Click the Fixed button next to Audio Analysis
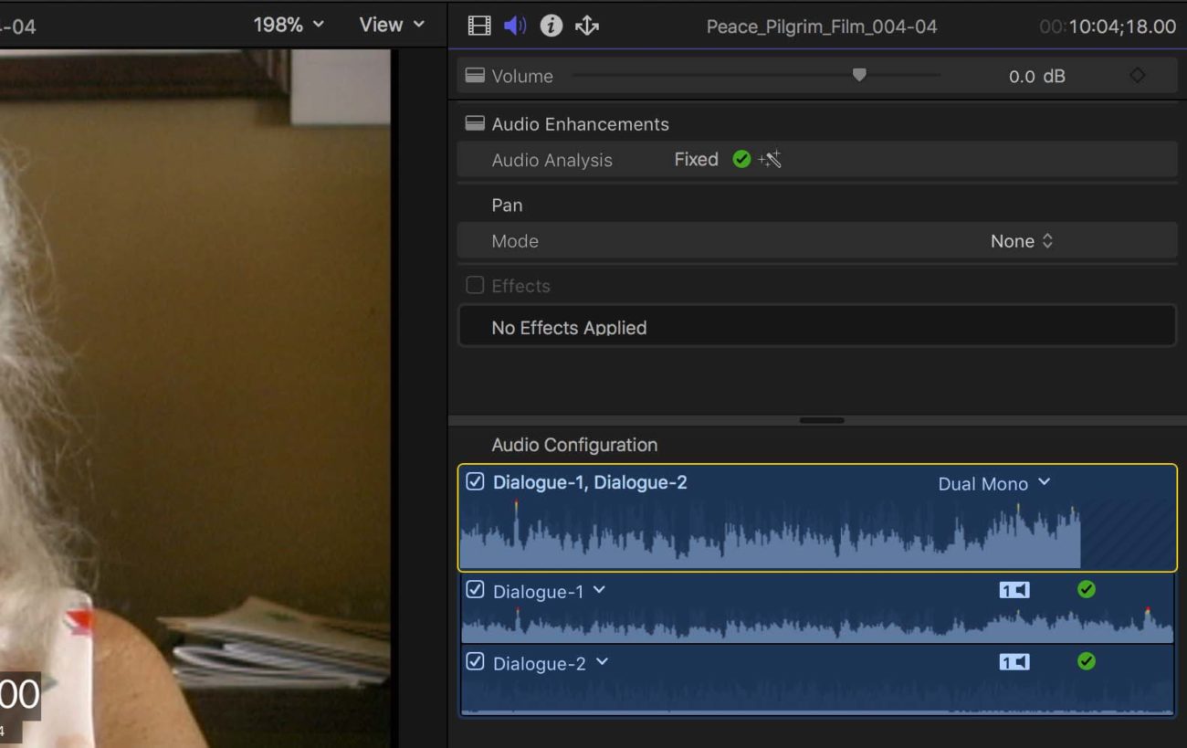The width and height of the screenshot is (1187, 748). coord(696,159)
